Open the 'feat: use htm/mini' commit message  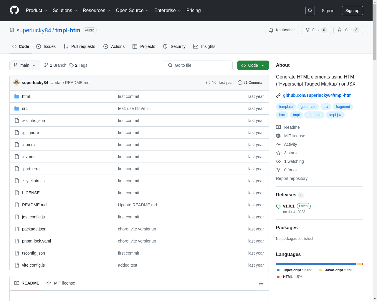(x=134, y=108)
